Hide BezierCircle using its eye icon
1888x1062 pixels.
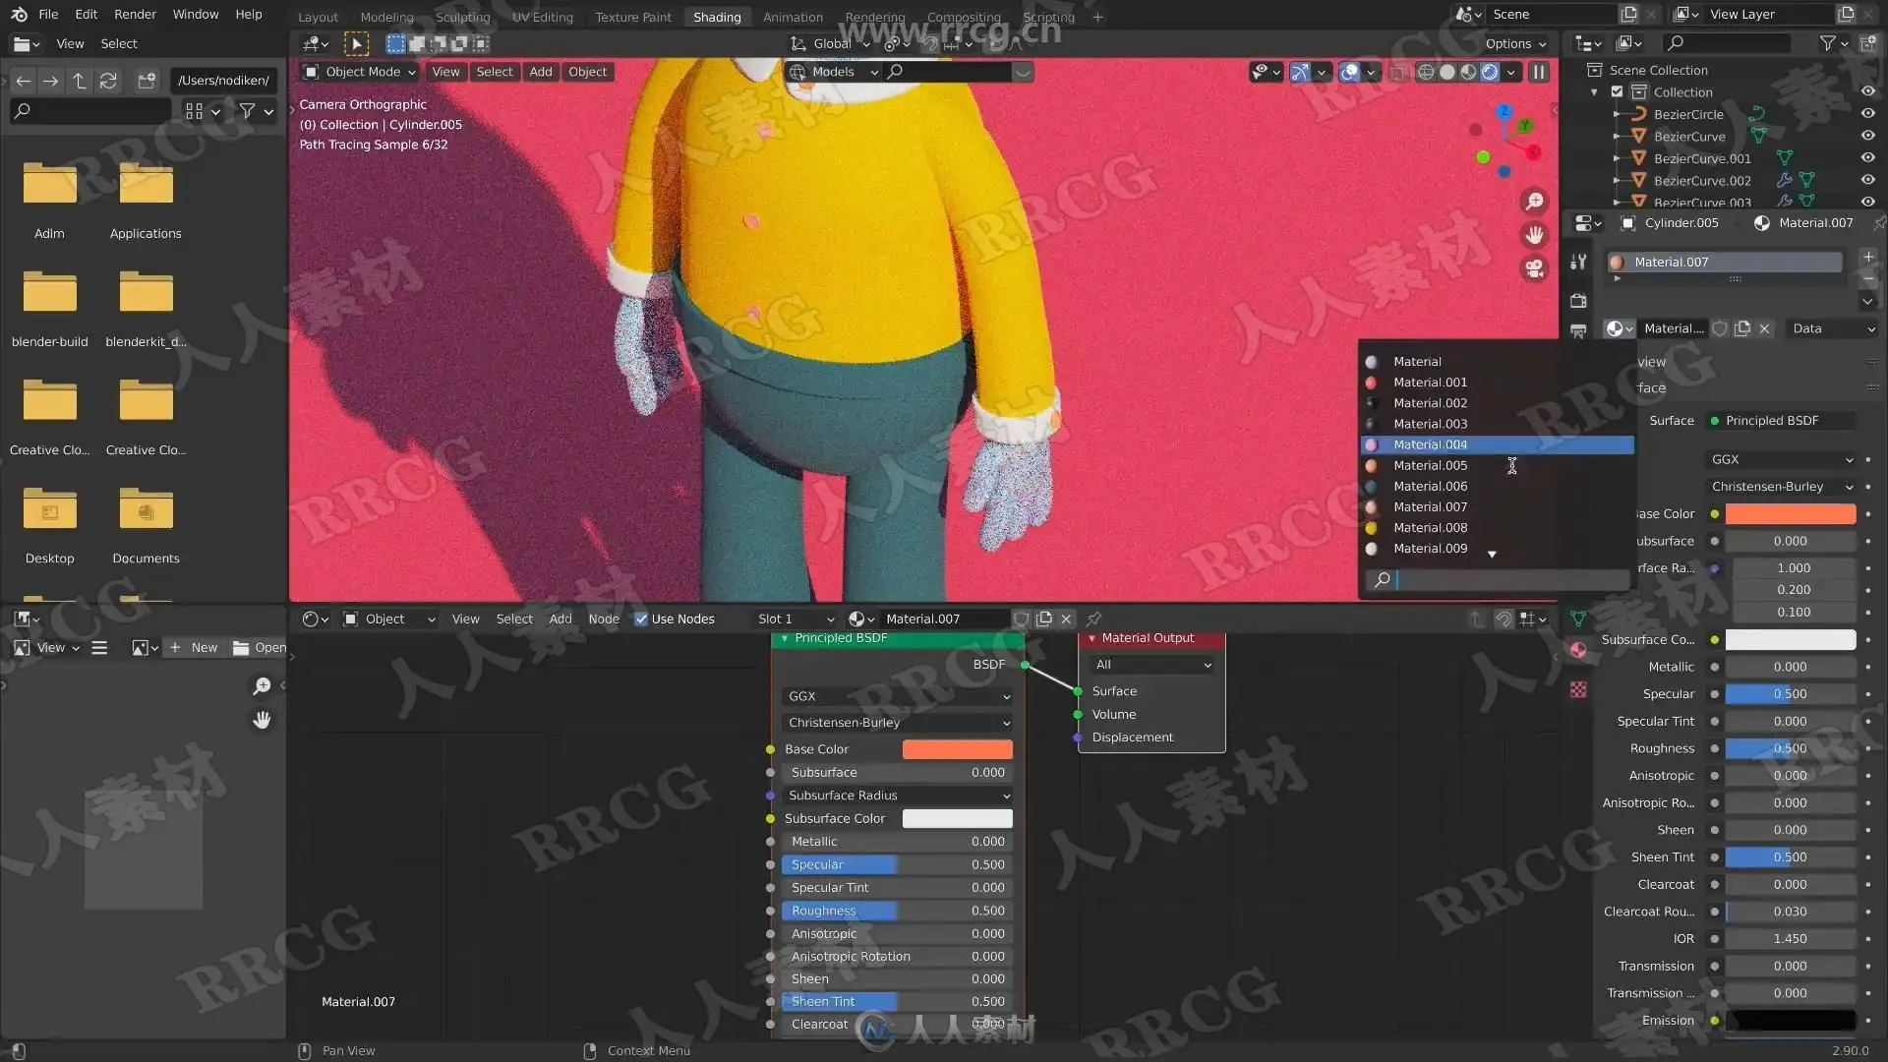pos(1867,114)
